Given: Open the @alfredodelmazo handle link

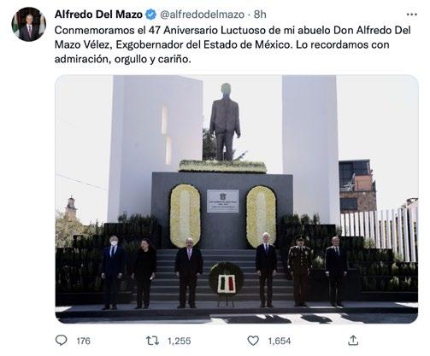Looking at the screenshot, I should [202, 15].
